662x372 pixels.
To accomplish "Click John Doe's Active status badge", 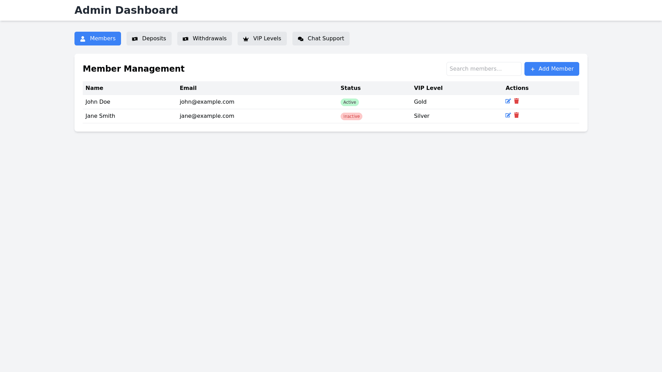I will click(x=350, y=102).
